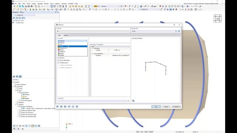Viewport: 237px width, 133px height.
Task: Open Navigator Views tab with camera icon
Action: (x=23, y=129)
